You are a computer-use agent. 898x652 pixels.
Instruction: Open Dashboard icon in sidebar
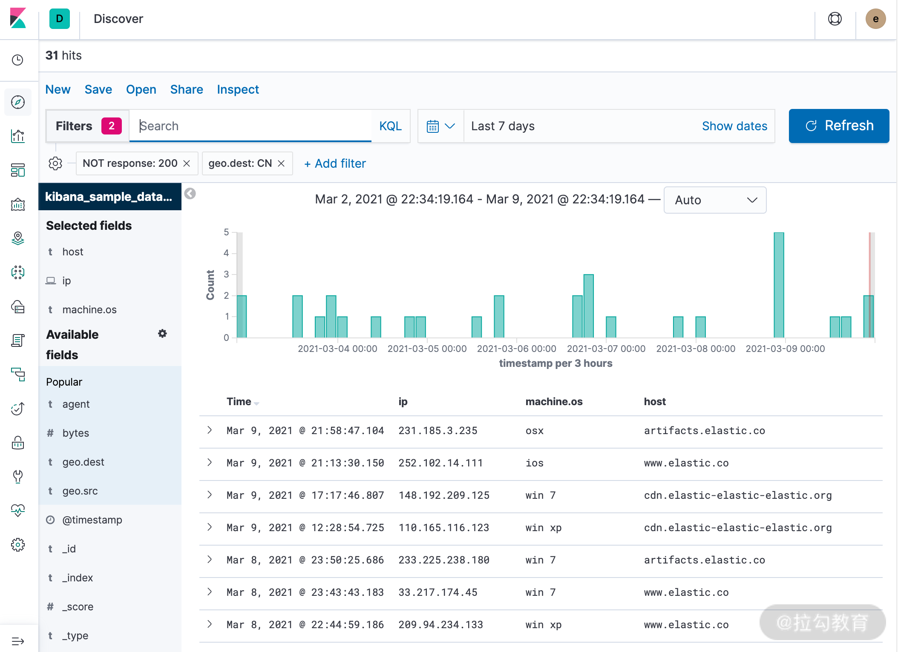point(17,170)
